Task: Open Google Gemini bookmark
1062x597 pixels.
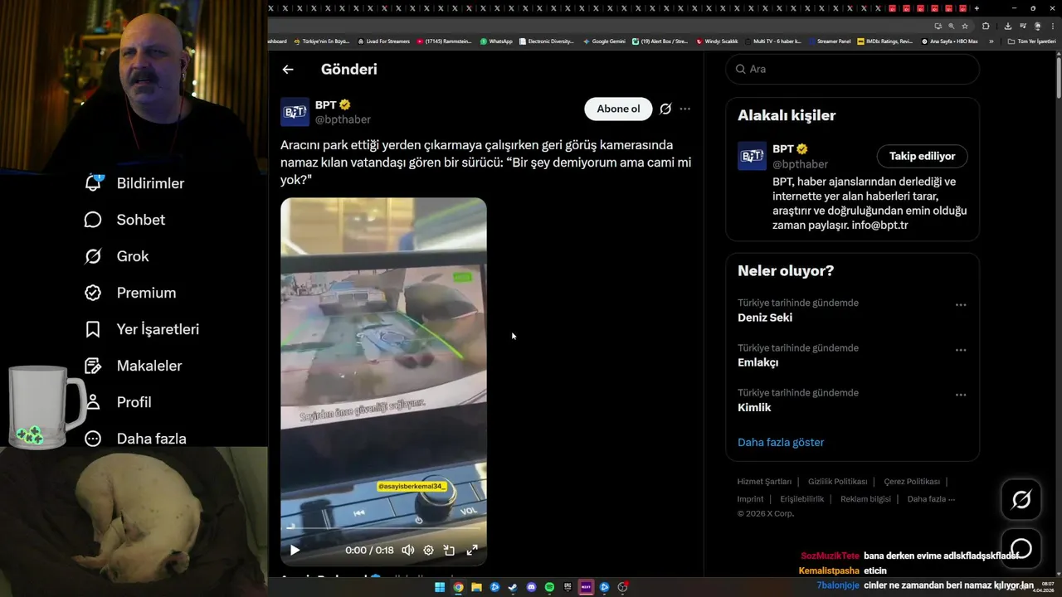Action: click(x=604, y=41)
